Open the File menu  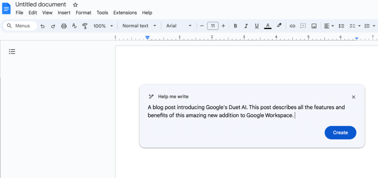[19, 13]
